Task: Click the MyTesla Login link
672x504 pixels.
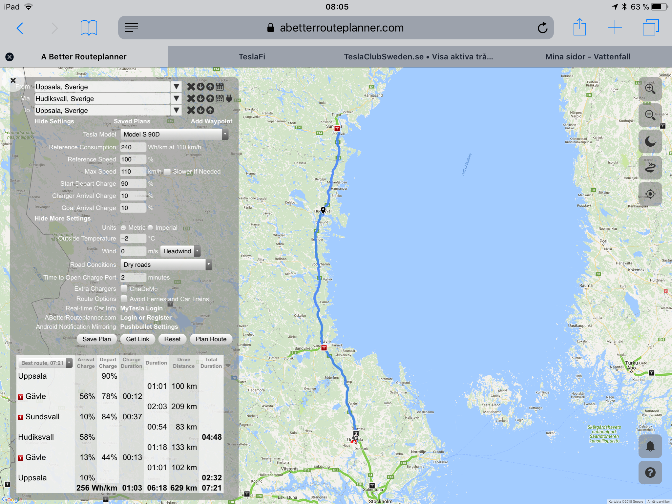Action: (x=141, y=308)
